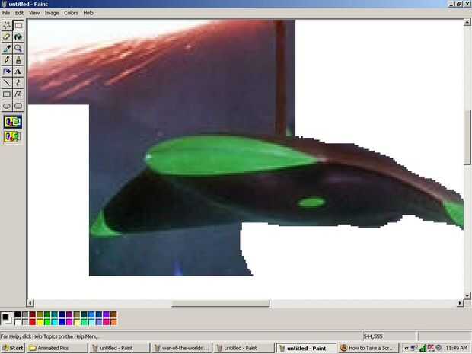472x354 pixels.
Task: Choose the Pencil tool
Action: click(x=7, y=59)
